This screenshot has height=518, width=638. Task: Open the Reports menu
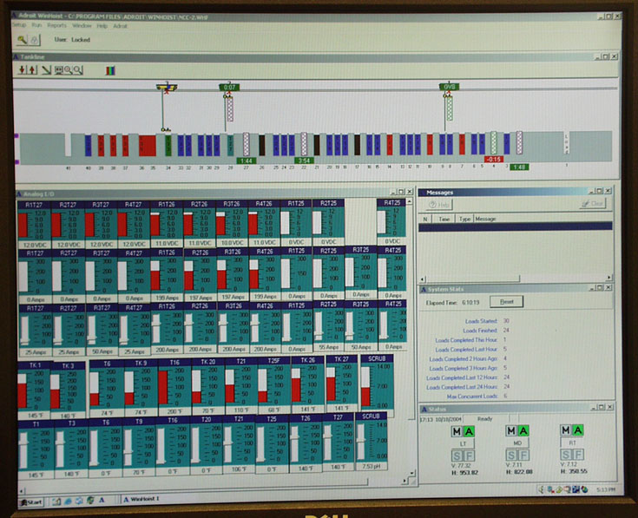click(56, 26)
